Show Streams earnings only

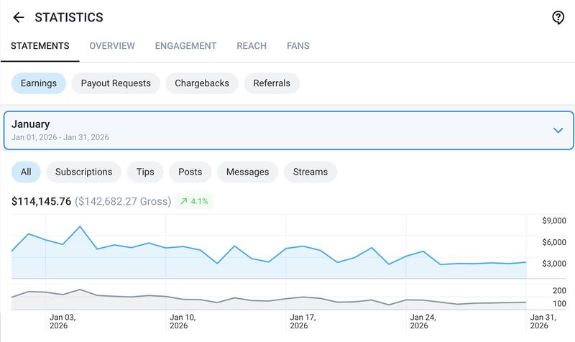point(310,172)
